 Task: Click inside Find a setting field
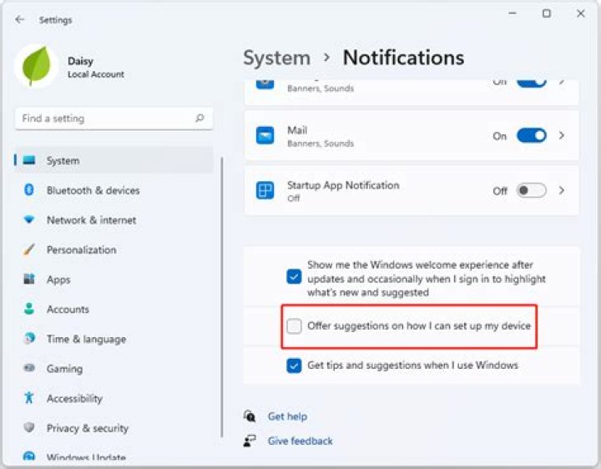pos(104,119)
